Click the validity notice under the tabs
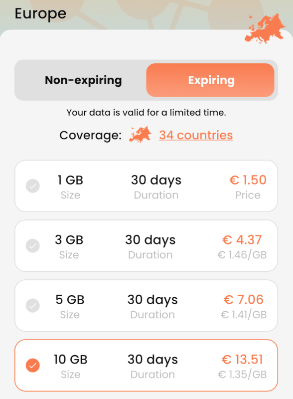Screen dimensions: 293x399 (146, 113)
